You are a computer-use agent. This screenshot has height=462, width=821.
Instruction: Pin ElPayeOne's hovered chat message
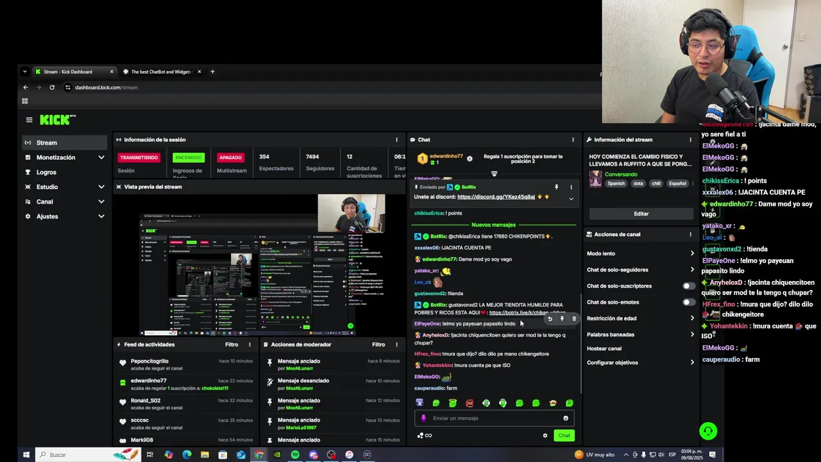point(562,319)
